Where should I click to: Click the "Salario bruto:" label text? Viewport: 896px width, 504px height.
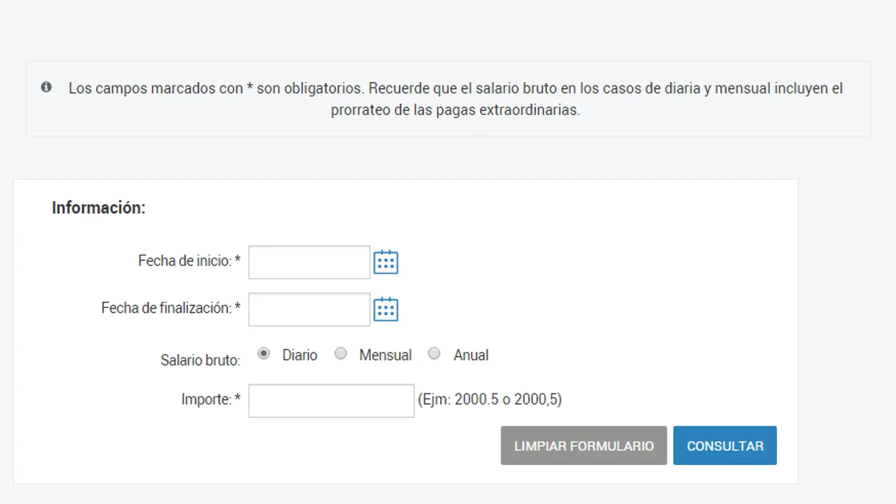click(200, 360)
